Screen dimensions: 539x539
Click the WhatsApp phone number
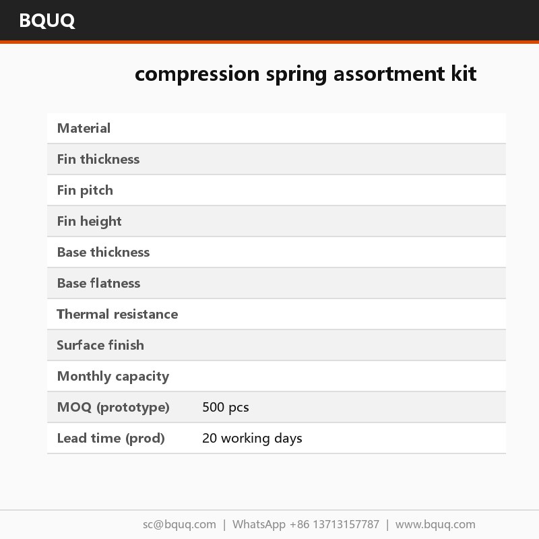(334, 525)
